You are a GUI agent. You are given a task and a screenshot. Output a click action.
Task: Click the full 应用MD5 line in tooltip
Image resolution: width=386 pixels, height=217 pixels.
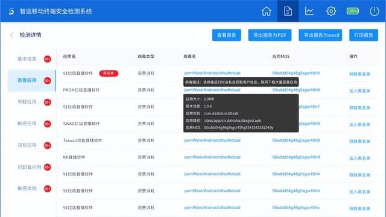(229, 128)
